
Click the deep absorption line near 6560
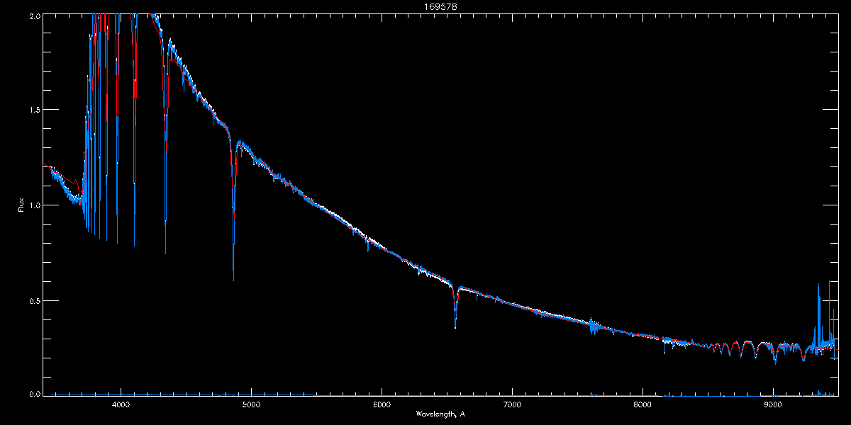455,308
